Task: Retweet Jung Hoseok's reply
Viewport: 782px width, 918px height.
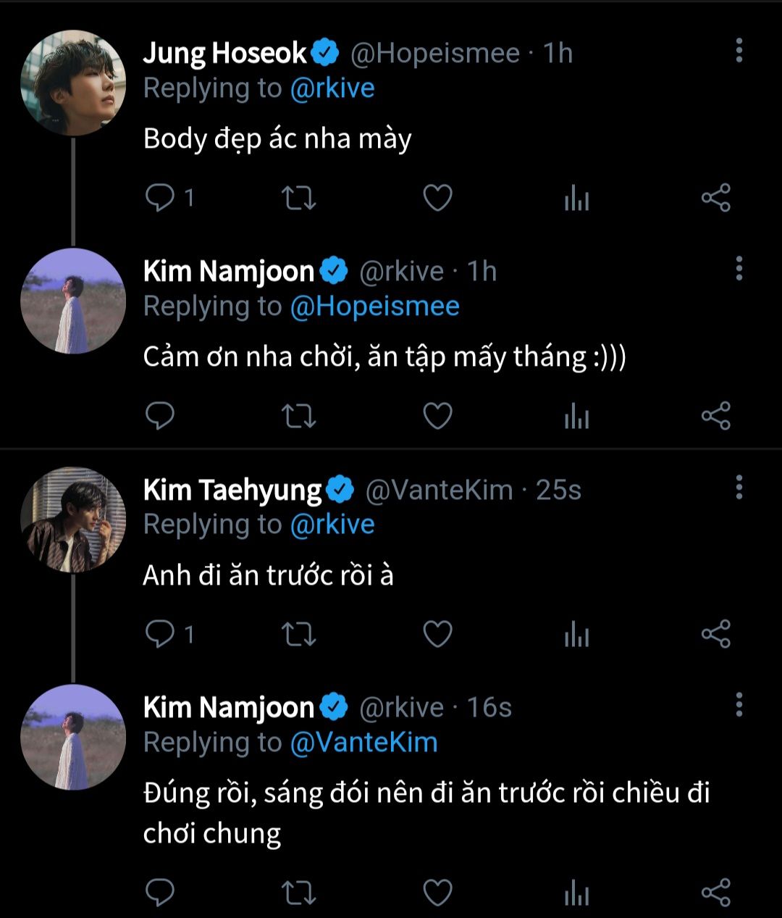Action: pyautogui.click(x=298, y=198)
